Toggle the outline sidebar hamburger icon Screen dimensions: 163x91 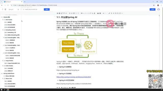pyautogui.click(x=5, y=9)
